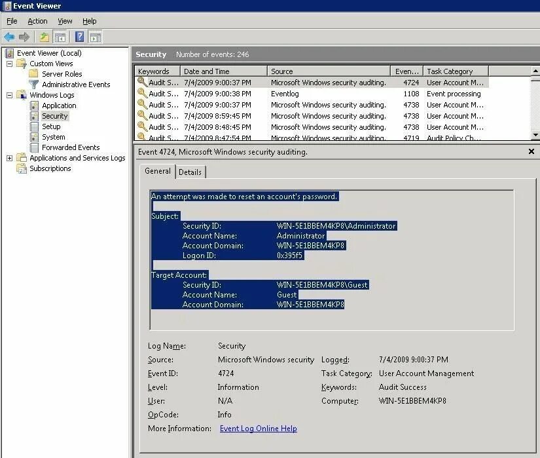Image resolution: width=540 pixels, height=458 pixels.
Task: Collapse the Windows Logs tree node
Action: pos(10,95)
